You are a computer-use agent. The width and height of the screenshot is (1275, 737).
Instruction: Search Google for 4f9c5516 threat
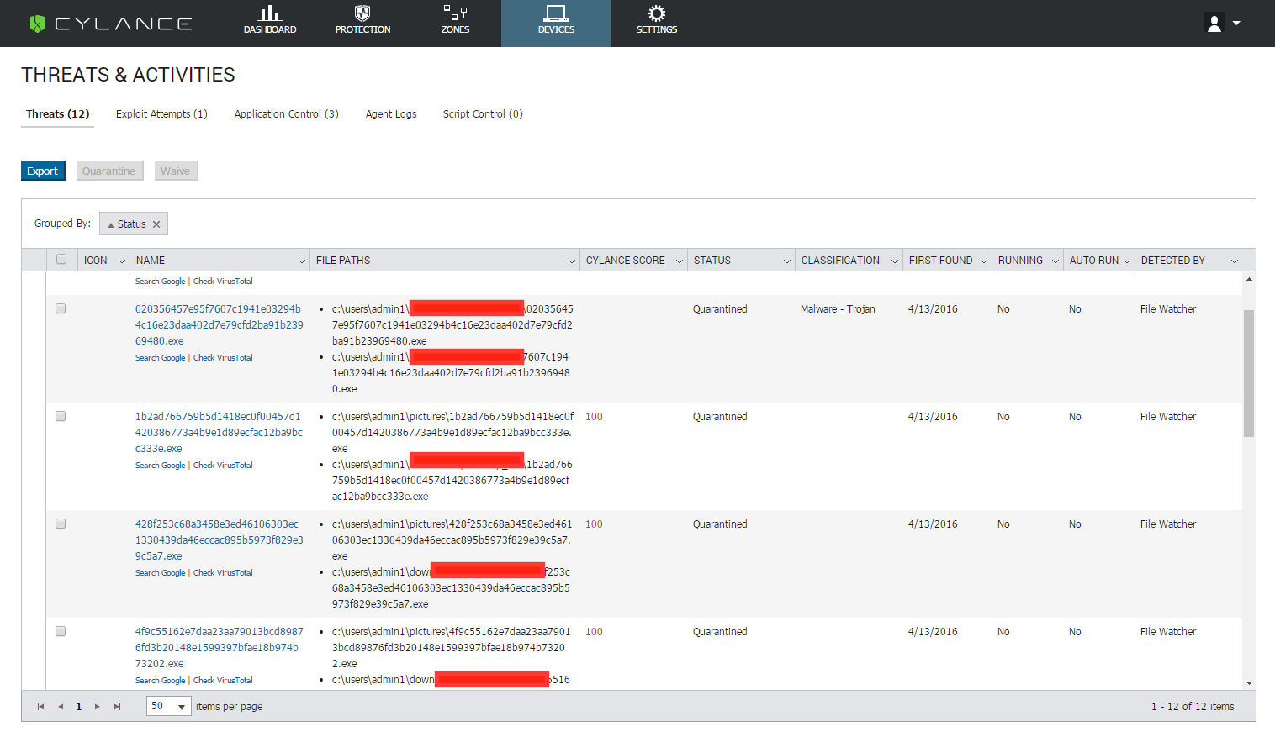(x=160, y=681)
